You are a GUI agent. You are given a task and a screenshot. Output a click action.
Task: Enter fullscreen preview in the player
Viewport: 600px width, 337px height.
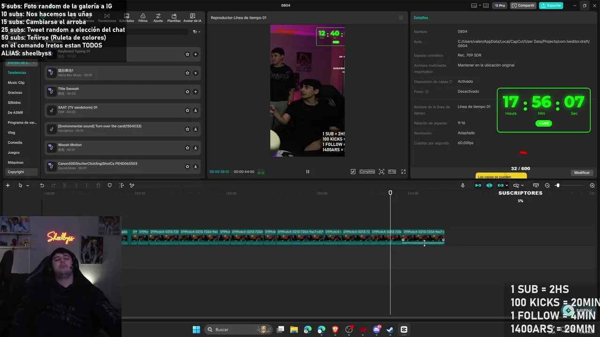click(403, 172)
